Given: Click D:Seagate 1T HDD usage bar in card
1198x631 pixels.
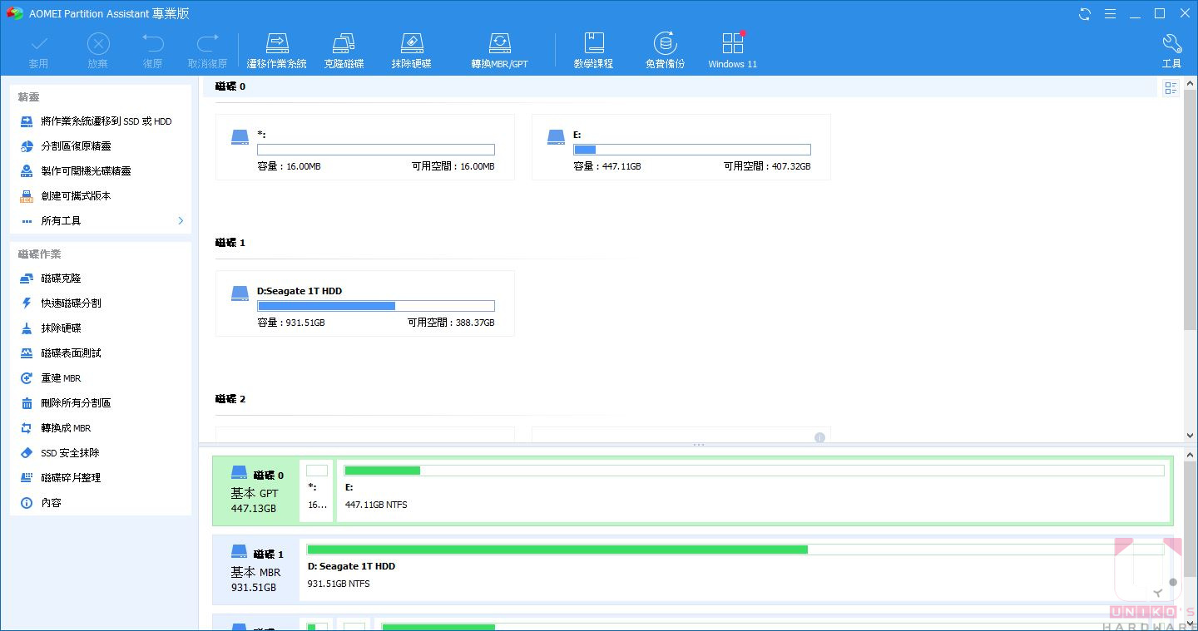Looking at the screenshot, I should point(376,306).
